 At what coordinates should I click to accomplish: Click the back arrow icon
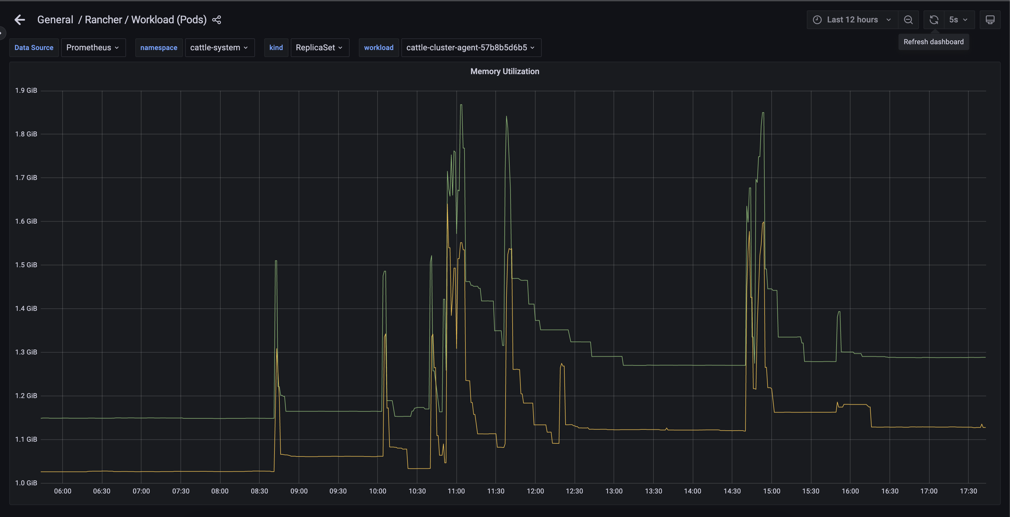(20, 19)
